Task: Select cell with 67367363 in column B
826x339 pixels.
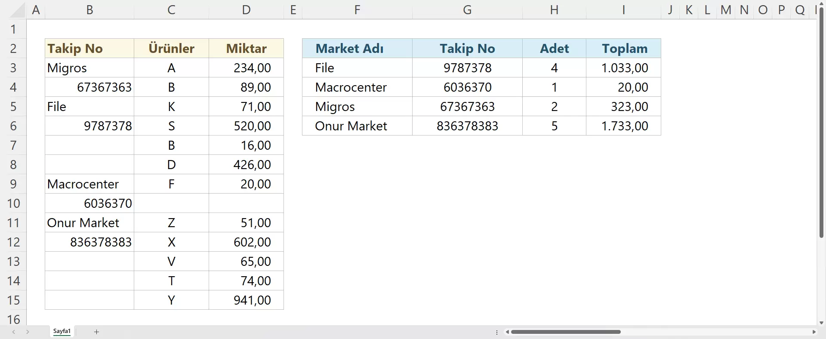Action: click(89, 87)
